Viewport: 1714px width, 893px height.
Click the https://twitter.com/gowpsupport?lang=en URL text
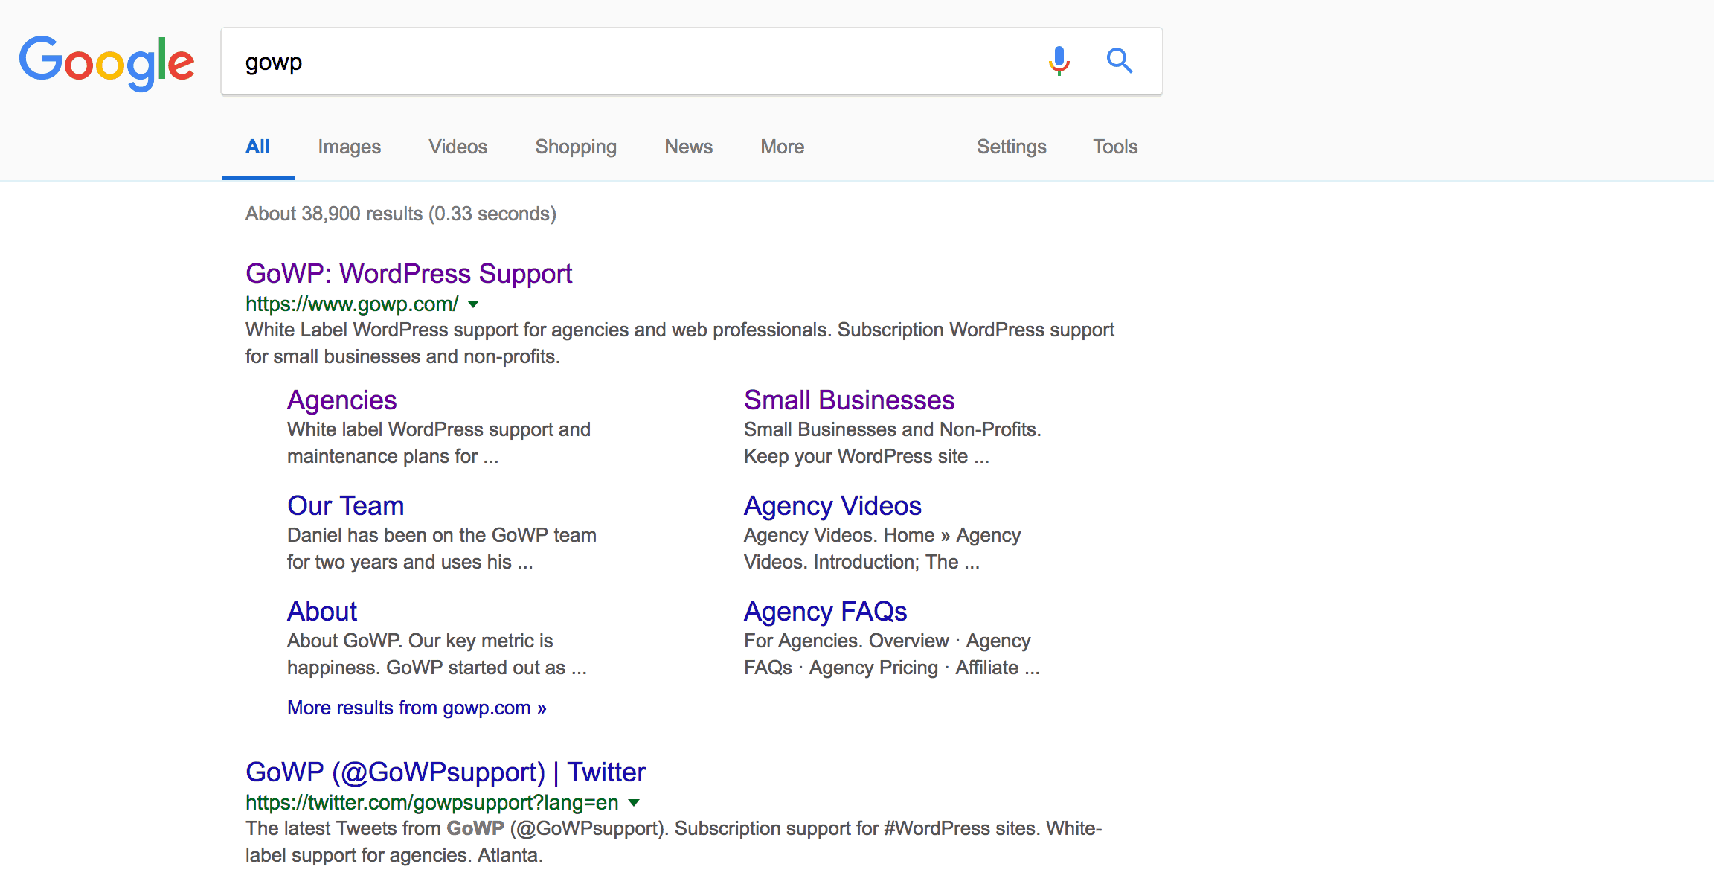point(432,803)
